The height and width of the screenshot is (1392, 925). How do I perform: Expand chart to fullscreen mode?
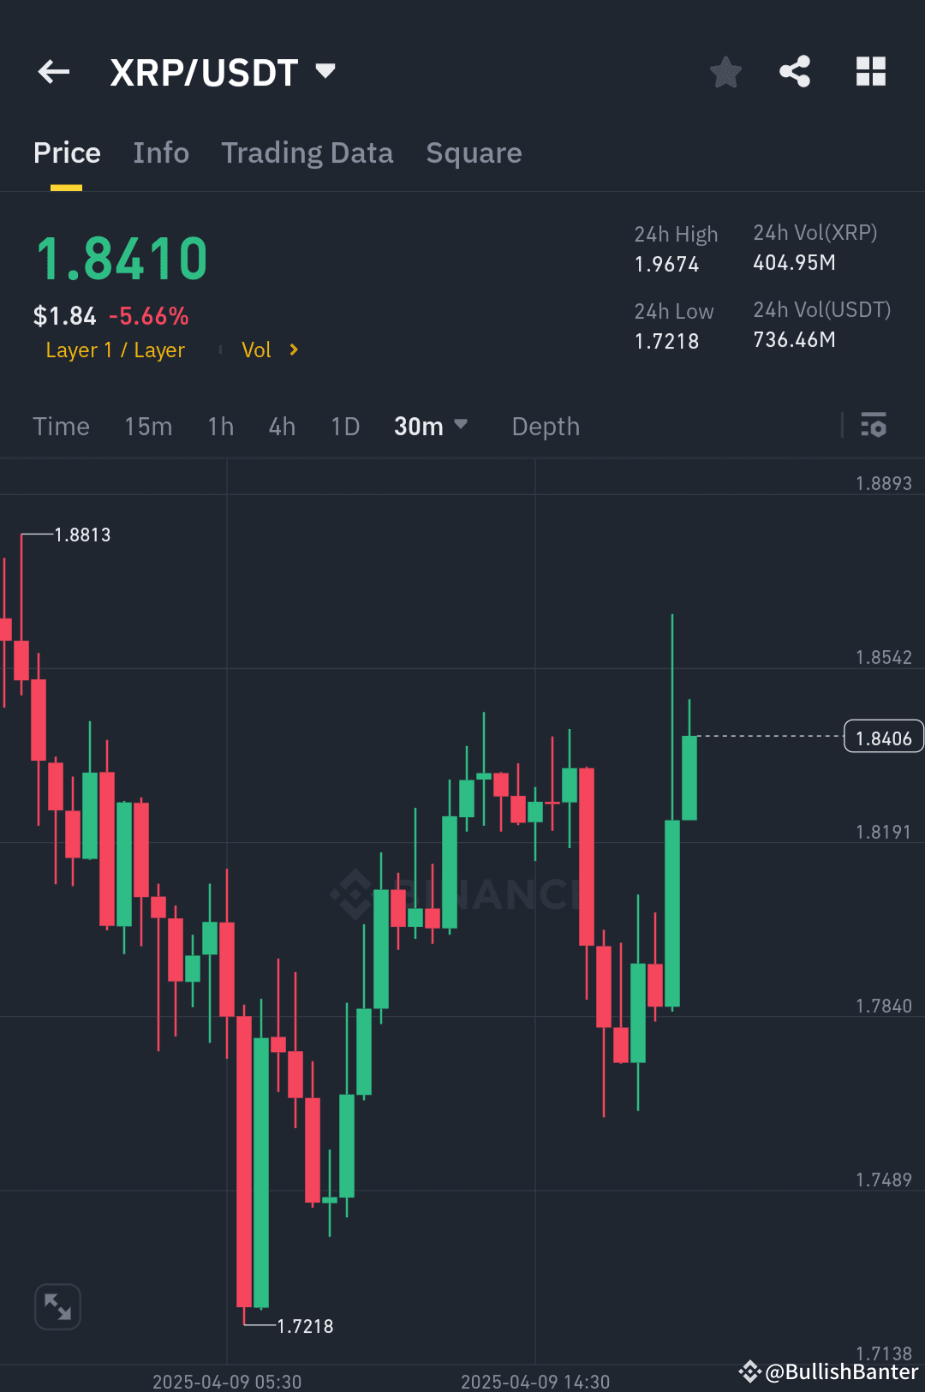tap(57, 1305)
